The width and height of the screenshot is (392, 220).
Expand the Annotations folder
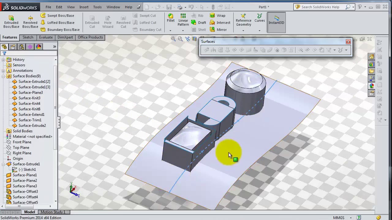[x=3, y=71]
